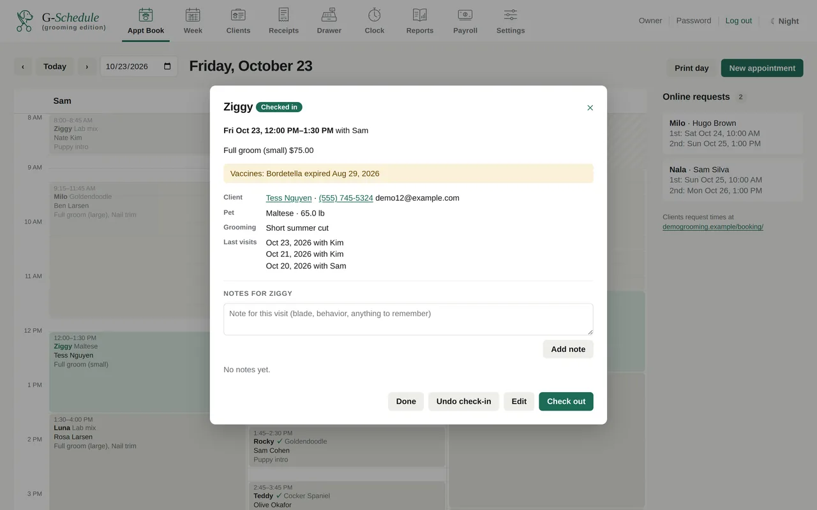Open the Appt Book calendar icon
817x510 pixels.
point(146,15)
